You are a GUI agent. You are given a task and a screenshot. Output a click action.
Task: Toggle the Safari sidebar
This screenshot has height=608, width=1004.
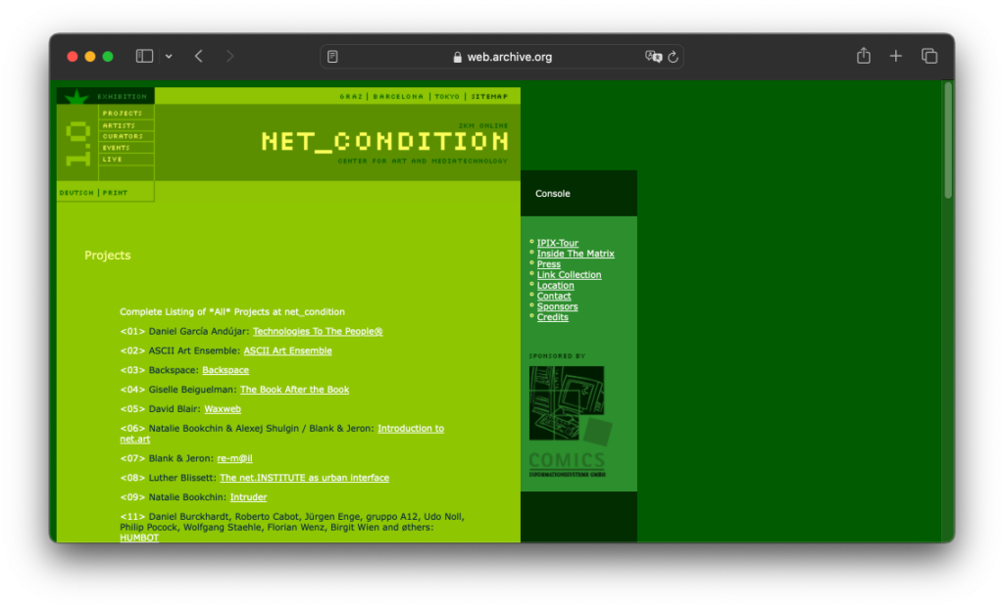(144, 57)
